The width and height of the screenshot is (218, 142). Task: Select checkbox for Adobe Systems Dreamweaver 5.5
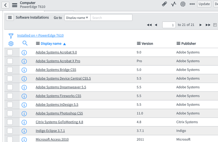(10, 87)
